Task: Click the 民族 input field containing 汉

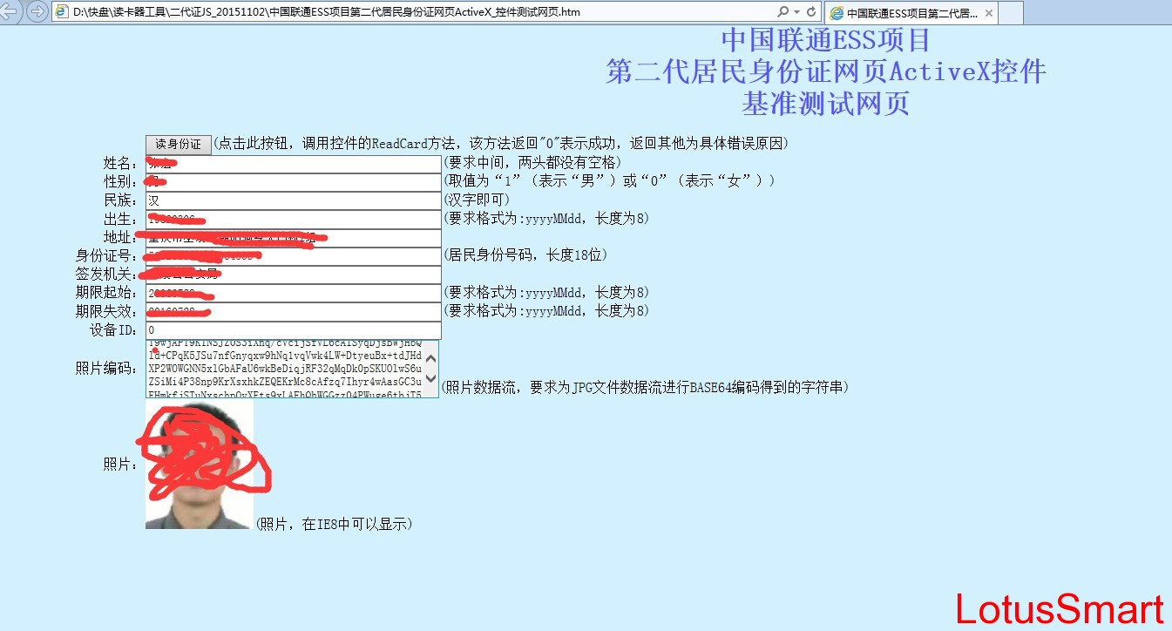Action: [x=294, y=200]
